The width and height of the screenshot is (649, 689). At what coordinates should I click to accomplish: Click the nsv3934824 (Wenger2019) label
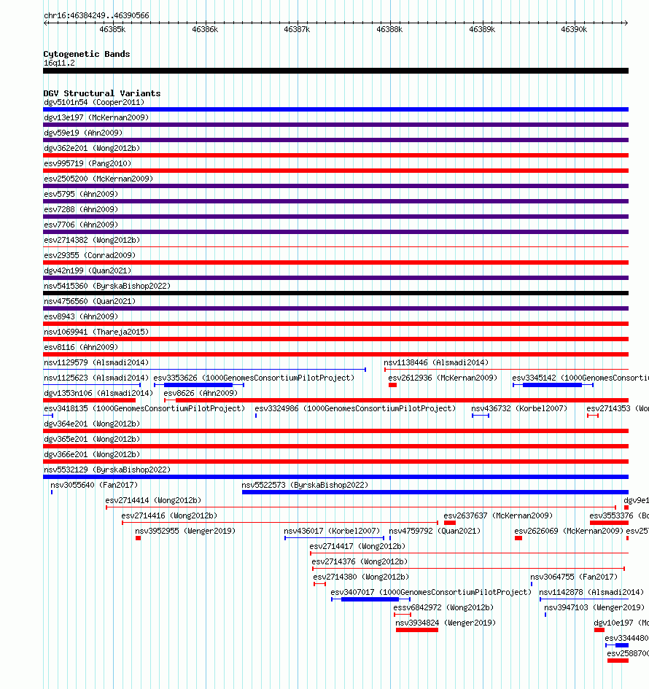pyautogui.click(x=446, y=623)
